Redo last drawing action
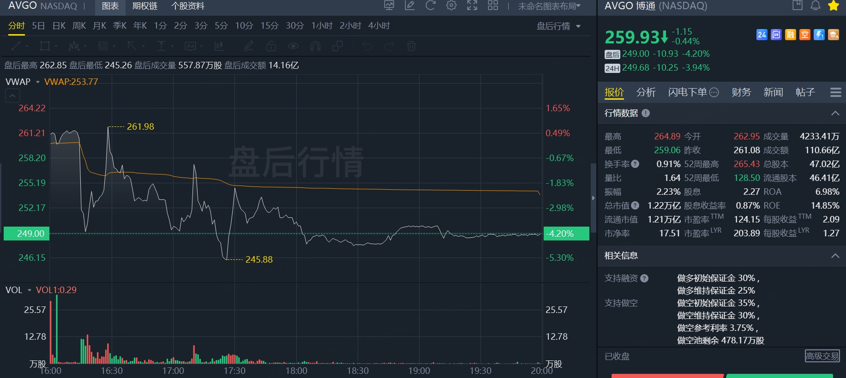The height and width of the screenshot is (378, 846). (389, 46)
